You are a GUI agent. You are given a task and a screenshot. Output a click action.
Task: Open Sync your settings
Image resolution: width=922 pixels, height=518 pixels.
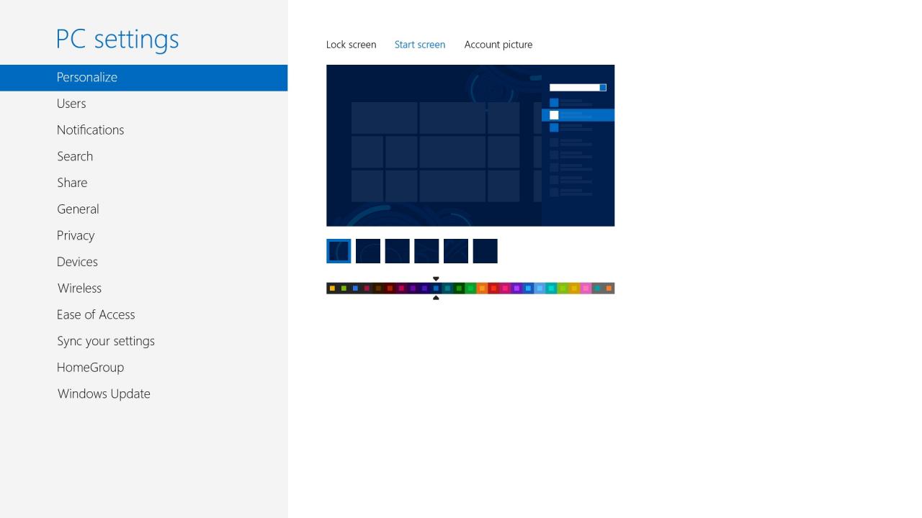tap(106, 341)
